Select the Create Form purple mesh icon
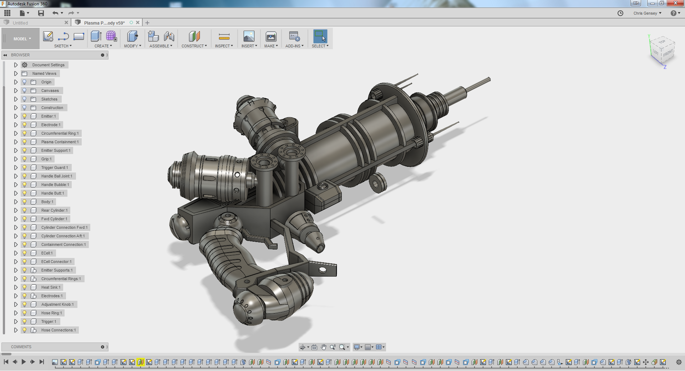 pyautogui.click(x=111, y=36)
